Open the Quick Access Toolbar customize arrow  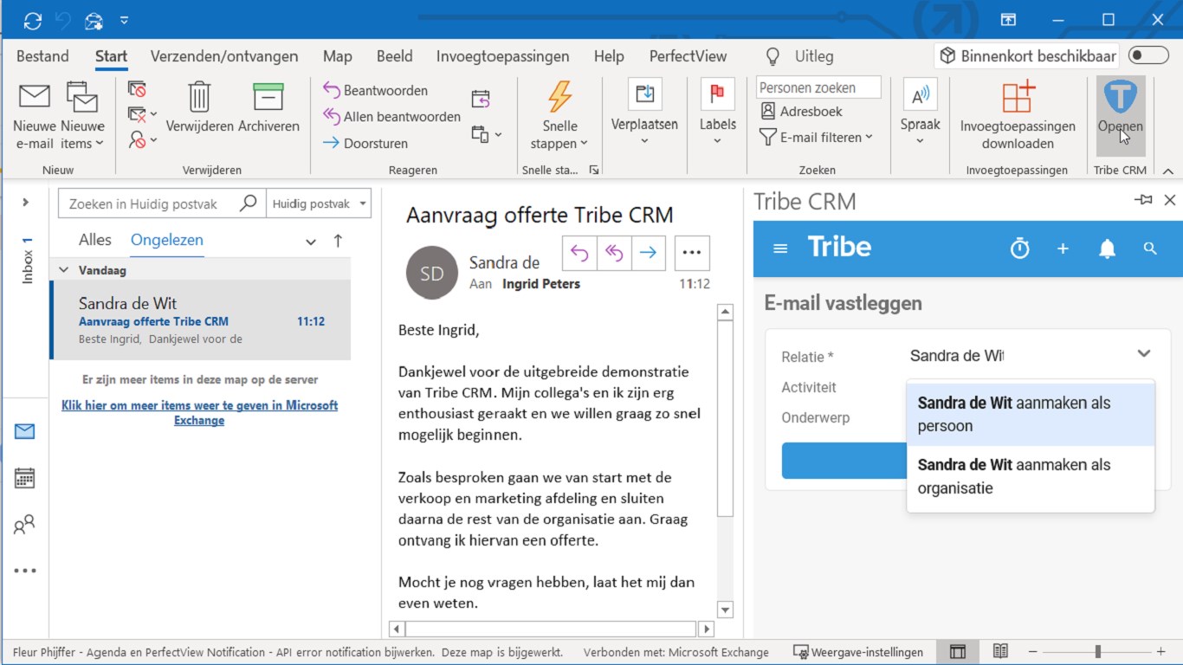coord(125,20)
